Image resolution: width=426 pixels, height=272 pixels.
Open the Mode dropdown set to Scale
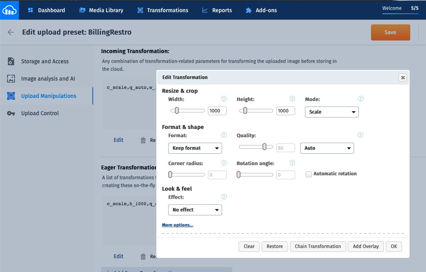pos(332,112)
